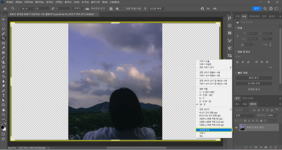Toggle lock transparent pixels in Layers
Screen dimensions: 282x150
[246, 121]
